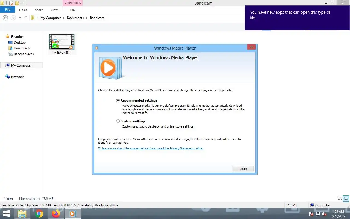This screenshot has height=219, width=350.
Task: Open File Explorer from the taskbar
Action: [22, 214]
